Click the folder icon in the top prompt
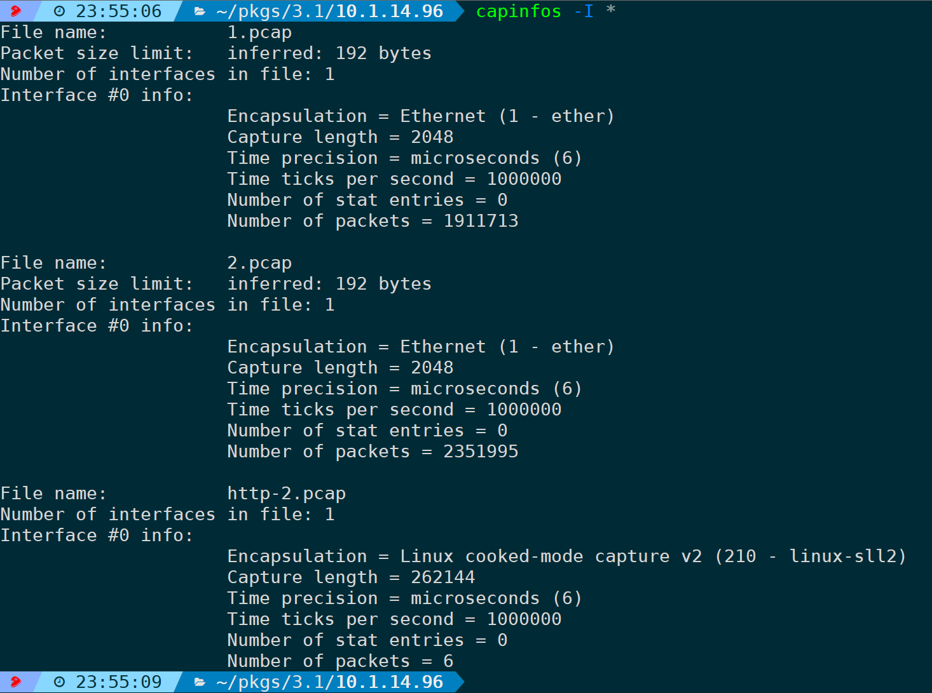The height and width of the screenshot is (693, 932). pyautogui.click(x=200, y=11)
